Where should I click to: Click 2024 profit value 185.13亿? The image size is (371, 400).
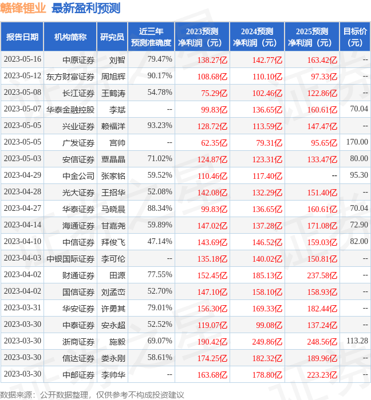coord(267,276)
